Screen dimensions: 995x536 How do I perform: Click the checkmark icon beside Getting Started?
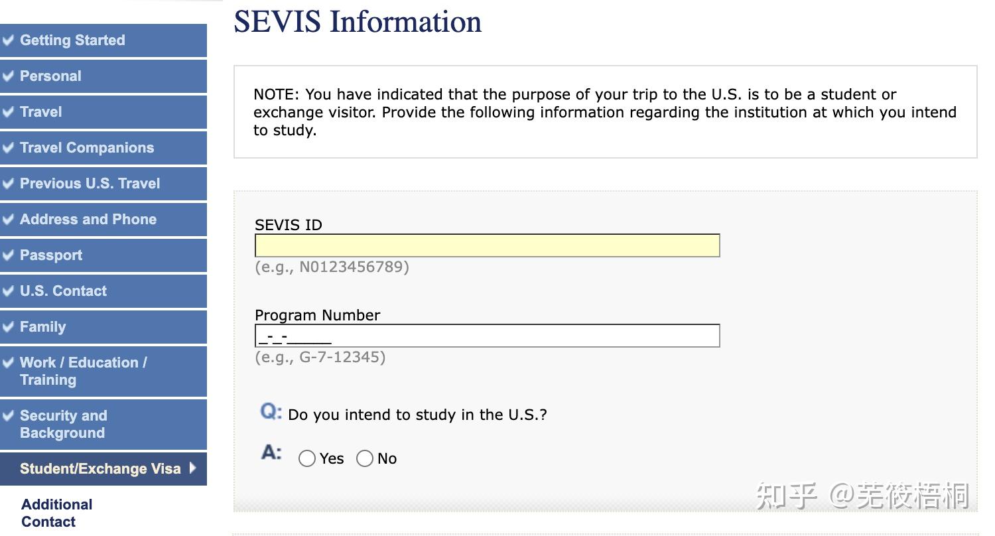8,40
